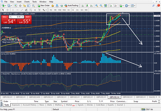Switch to the GBPUSD,M30 chart tab
Viewport: 161px width, 111px height.
35,97
